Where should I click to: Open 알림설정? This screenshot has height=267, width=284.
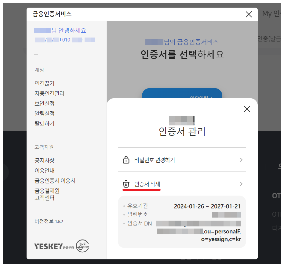coord(45,114)
